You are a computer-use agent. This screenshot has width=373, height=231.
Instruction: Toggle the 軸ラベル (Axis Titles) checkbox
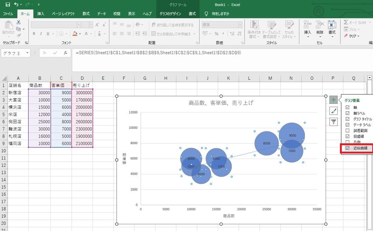[347, 113]
